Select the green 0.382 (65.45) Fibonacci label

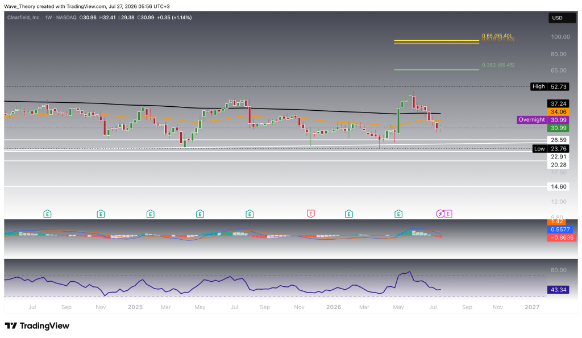(498, 65)
